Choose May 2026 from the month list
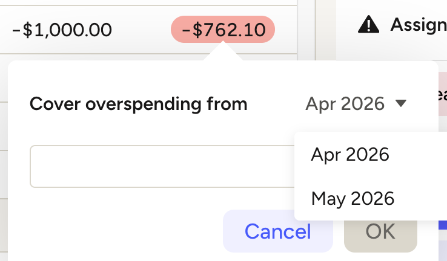The image size is (447, 261). (x=352, y=198)
